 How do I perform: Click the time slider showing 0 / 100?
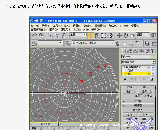(x=46, y=124)
